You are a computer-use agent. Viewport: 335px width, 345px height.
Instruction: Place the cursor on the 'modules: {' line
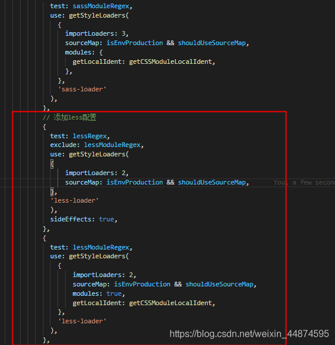(84, 52)
